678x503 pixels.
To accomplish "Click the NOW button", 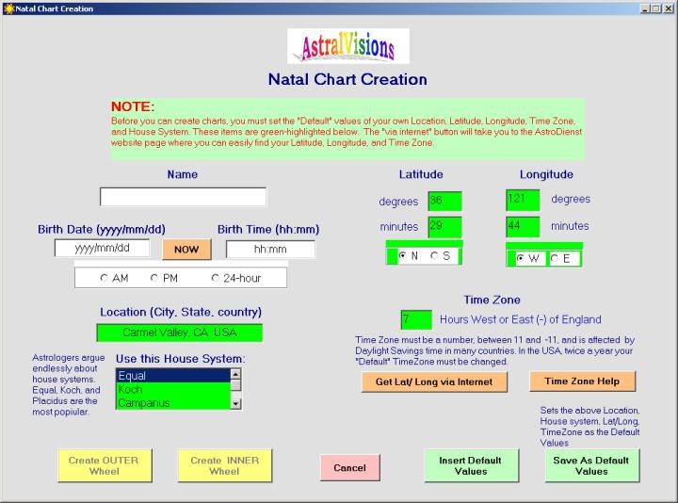I will [186, 250].
